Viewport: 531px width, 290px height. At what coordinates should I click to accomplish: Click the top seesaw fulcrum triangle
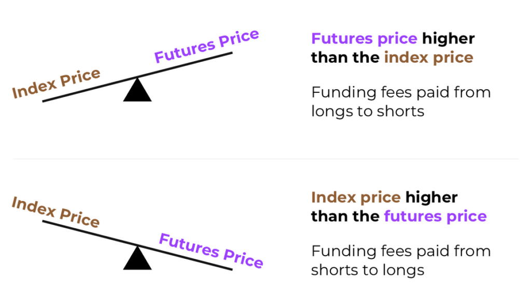click(x=137, y=90)
